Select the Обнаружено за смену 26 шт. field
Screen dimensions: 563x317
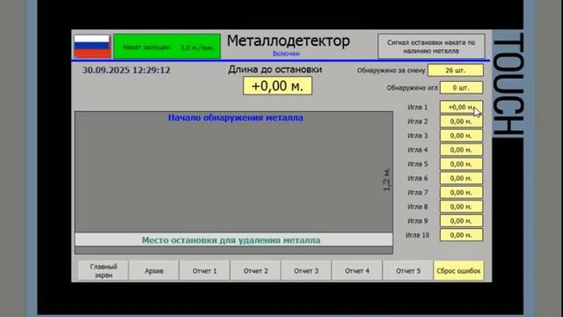coord(456,70)
